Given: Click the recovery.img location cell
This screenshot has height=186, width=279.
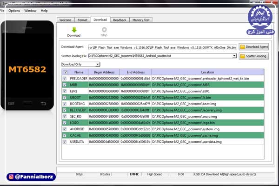Looking at the screenshot, I should point(208,110).
